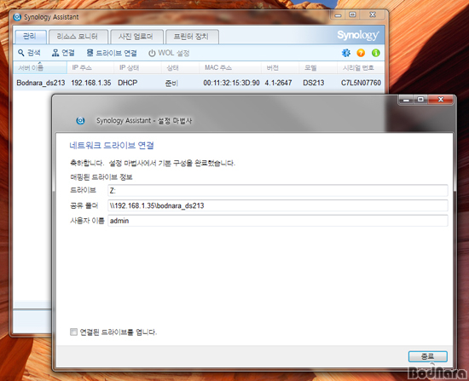Sort by 서버 이름 column header

point(40,67)
